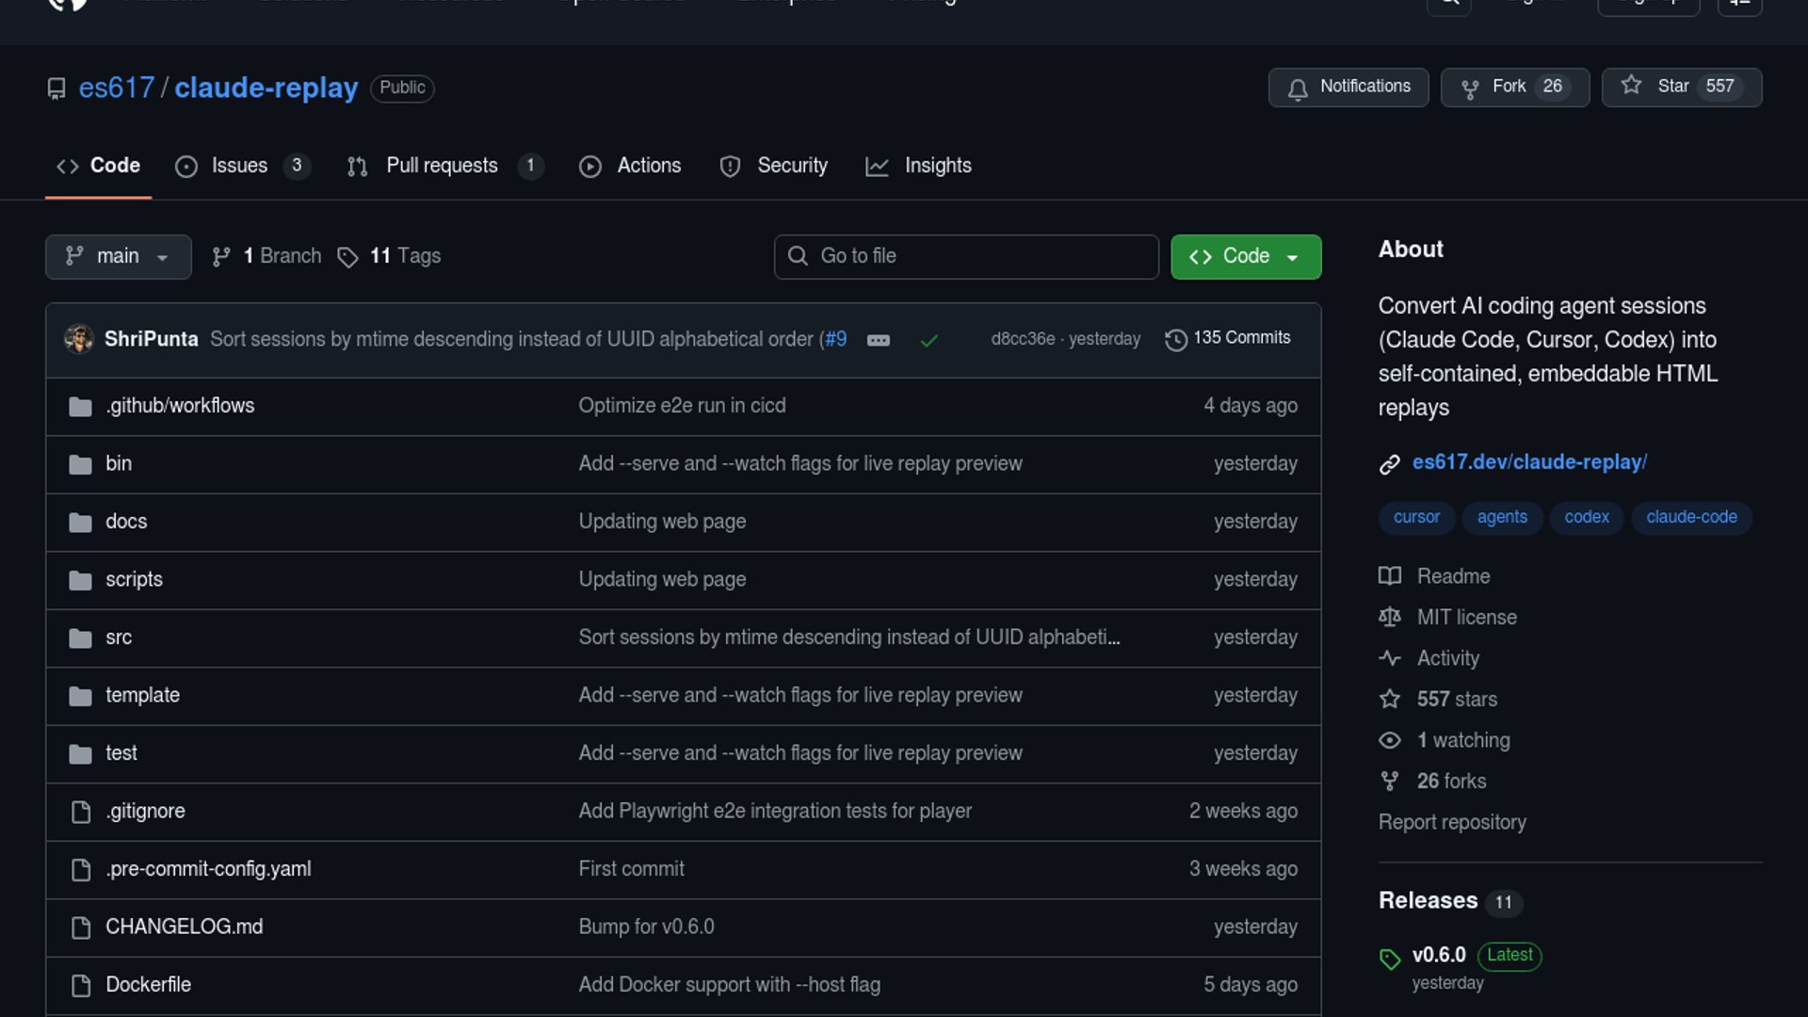Switch to the Issues tab
The height and width of the screenshot is (1017, 1808).
coord(239,166)
